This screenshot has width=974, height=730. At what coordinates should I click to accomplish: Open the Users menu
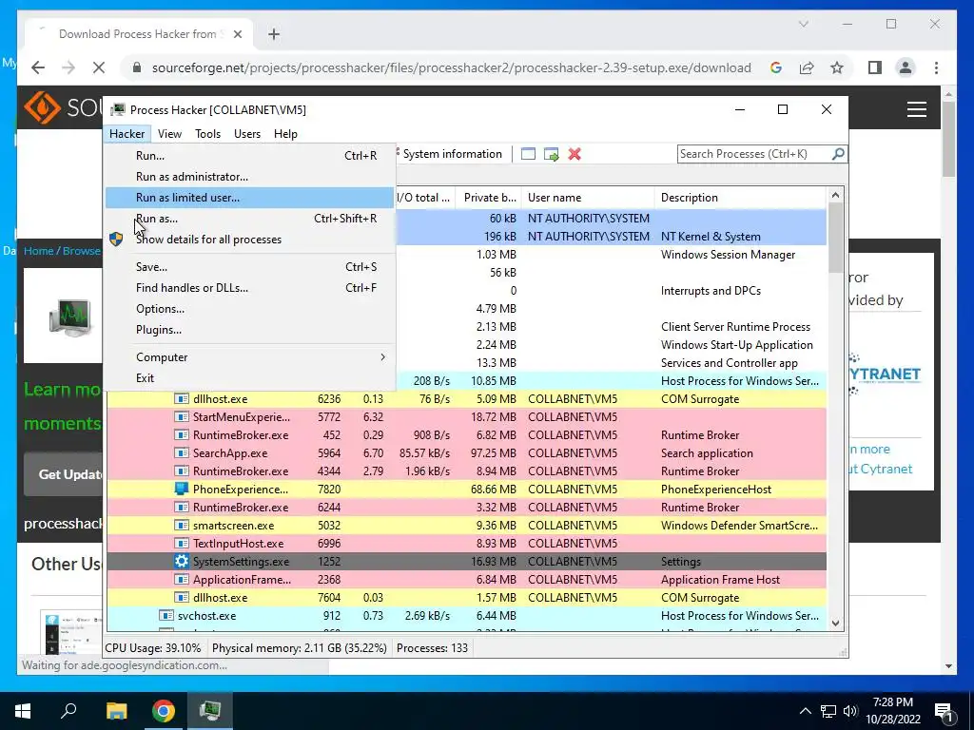pyautogui.click(x=247, y=133)
